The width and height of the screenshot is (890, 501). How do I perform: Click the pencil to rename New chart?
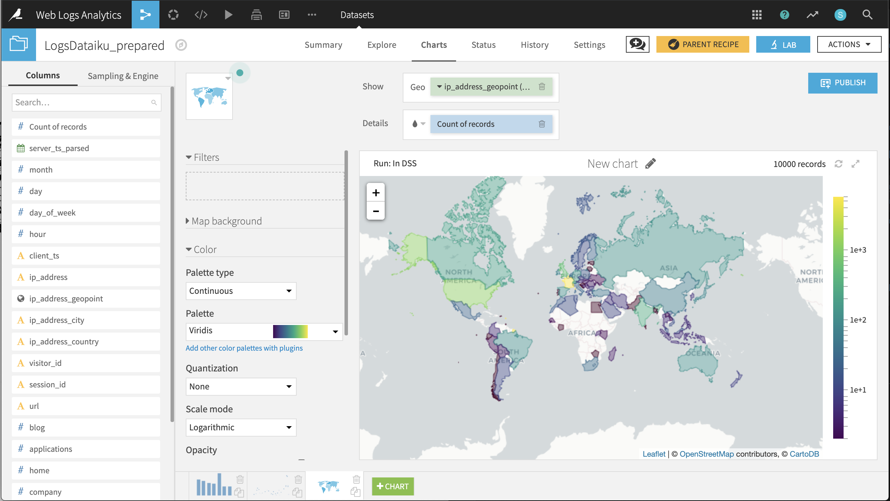click(x=651, y=164)
